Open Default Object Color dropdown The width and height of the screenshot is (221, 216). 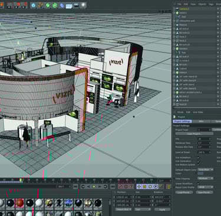205,169
